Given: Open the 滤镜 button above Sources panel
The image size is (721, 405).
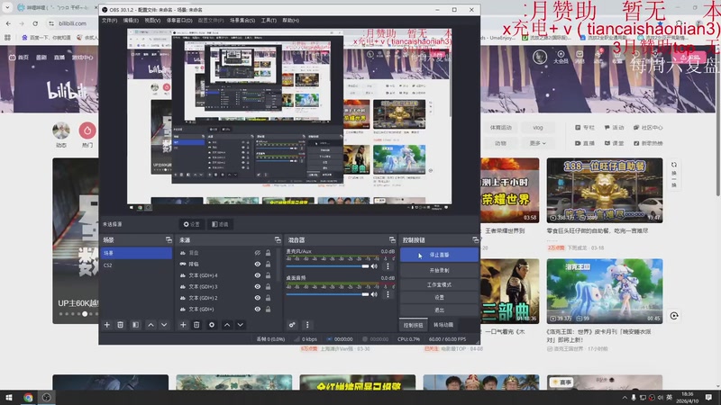Looking at the screenshot, I should point(220,224).
